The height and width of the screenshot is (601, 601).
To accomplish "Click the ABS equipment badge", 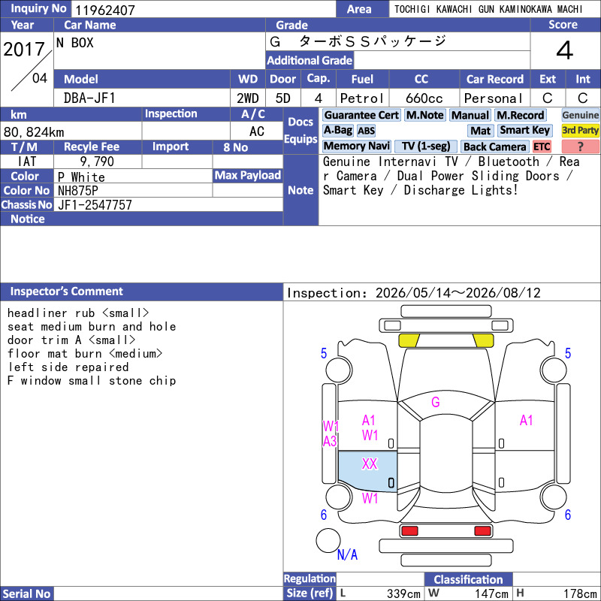I will tap(366, 131).
